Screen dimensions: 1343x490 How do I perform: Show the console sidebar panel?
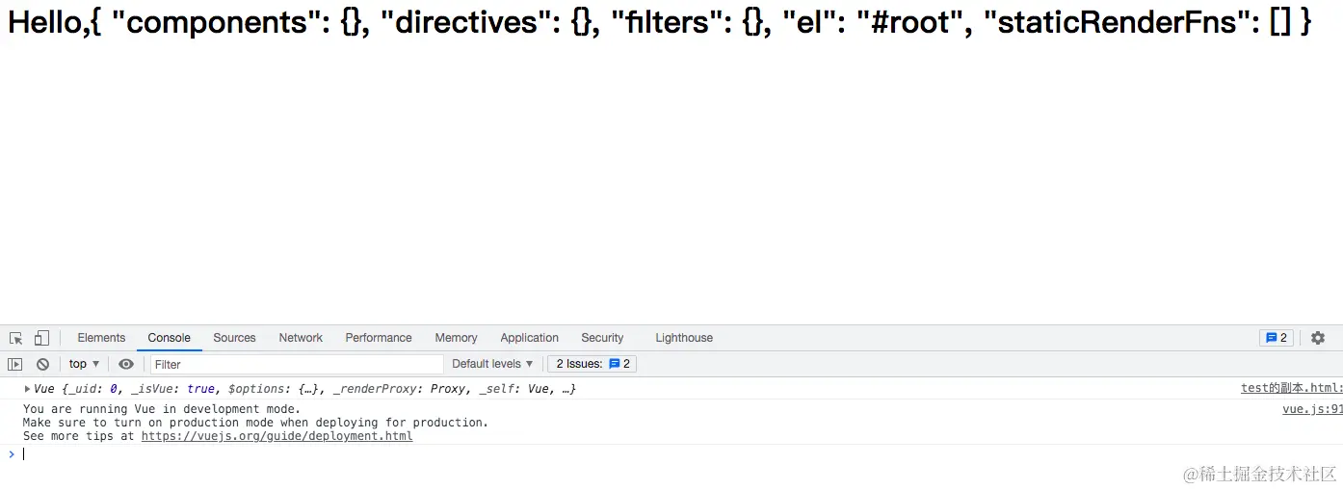(14, 364)
